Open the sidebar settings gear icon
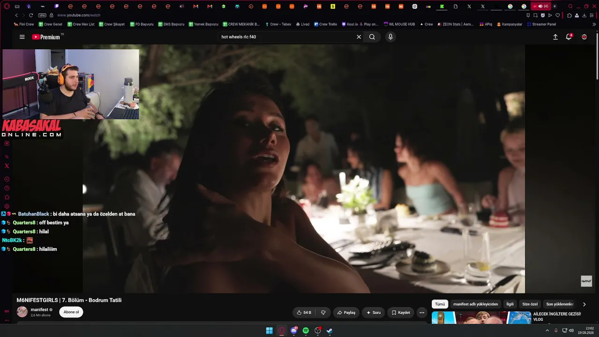This screenshot has height=337, width=599. (7, 206)
